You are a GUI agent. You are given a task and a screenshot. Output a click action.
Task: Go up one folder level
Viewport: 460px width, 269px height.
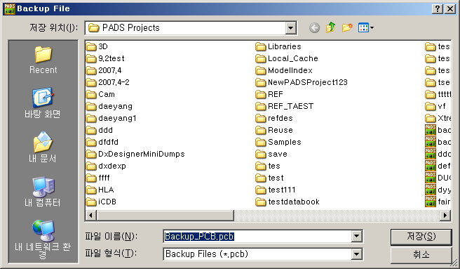(x=331, y=27)
